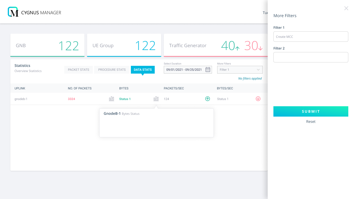Click the Create MCC input field
The width and height of the screenshot is (354, 199).
[x=311, y=37]
